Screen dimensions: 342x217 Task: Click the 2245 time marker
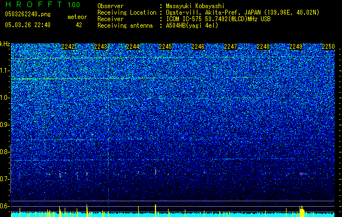pos(165,47)
